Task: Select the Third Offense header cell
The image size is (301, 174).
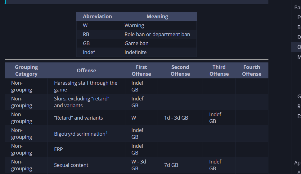Action: click(x=219, y=70)
